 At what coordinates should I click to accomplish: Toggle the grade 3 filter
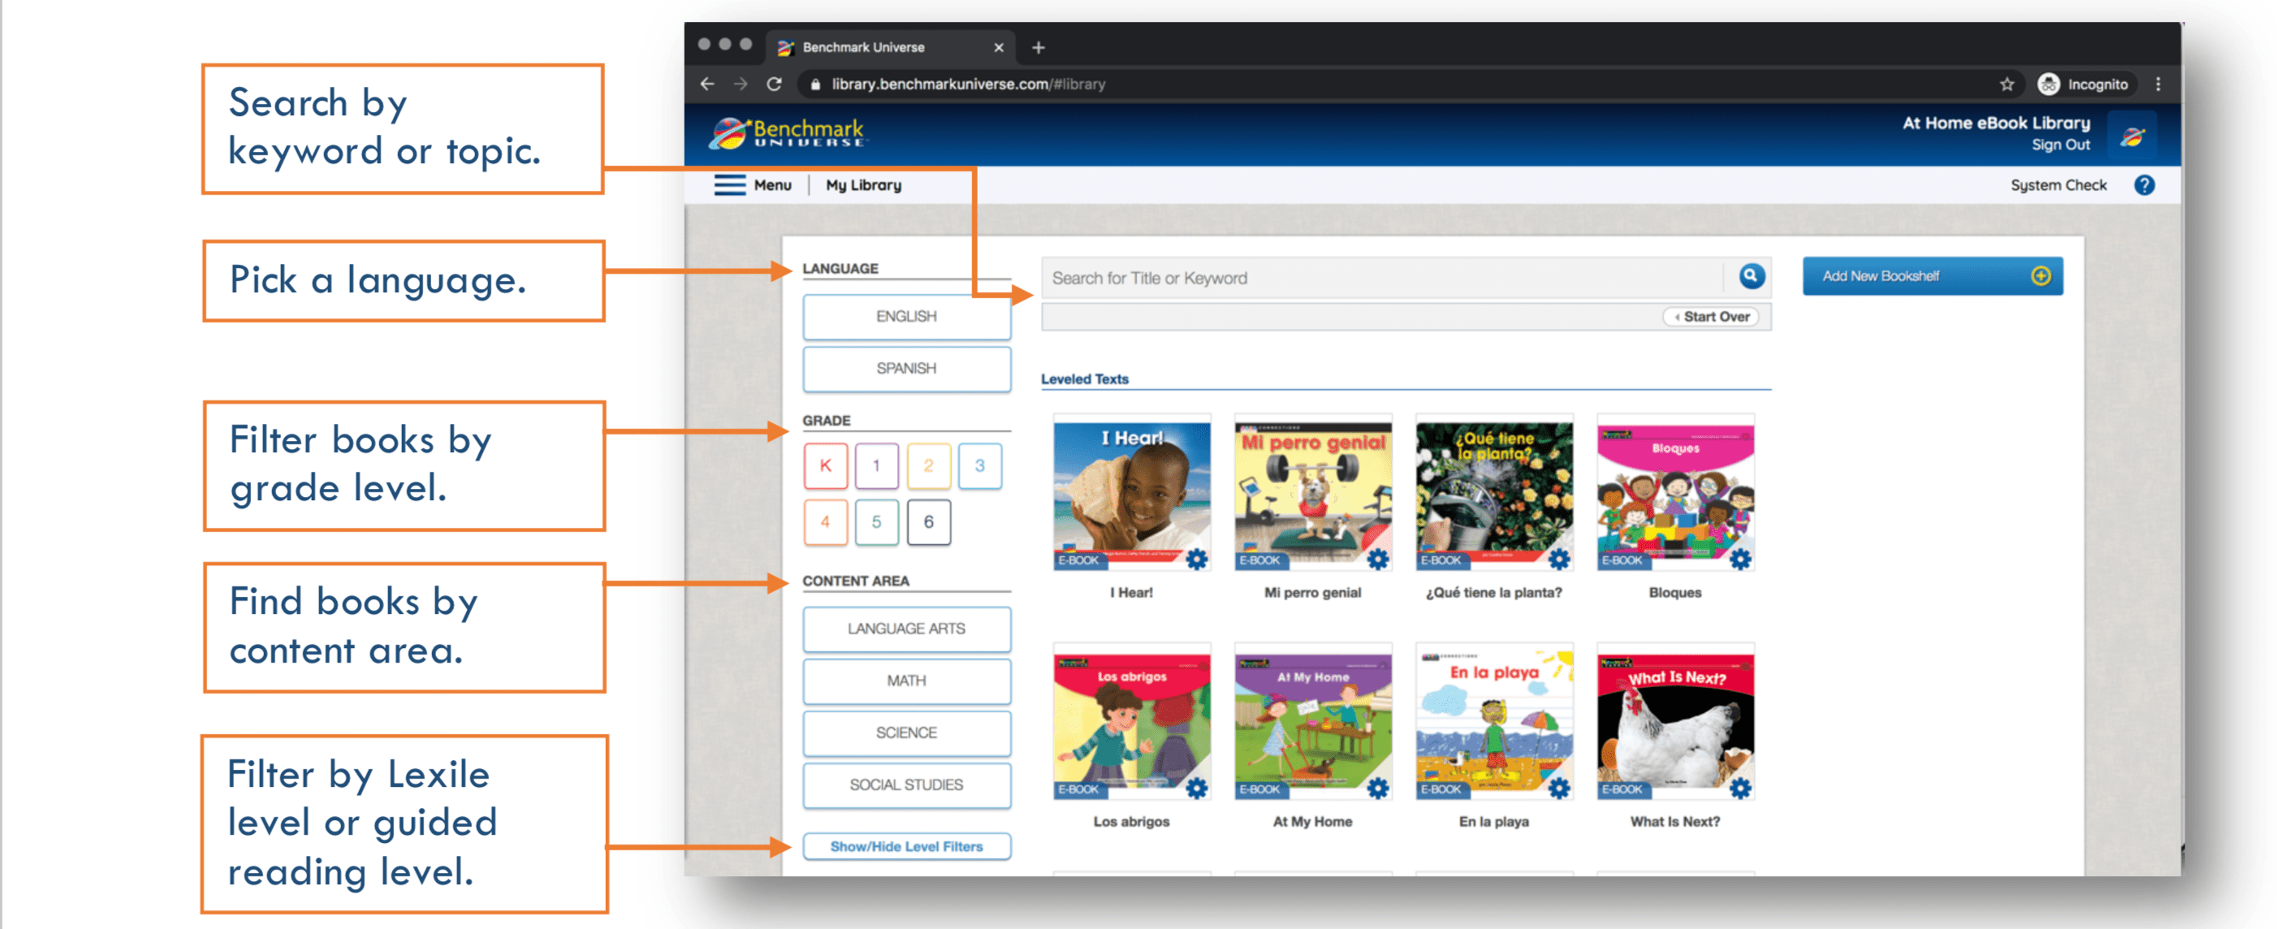click(x=979, y=466)
